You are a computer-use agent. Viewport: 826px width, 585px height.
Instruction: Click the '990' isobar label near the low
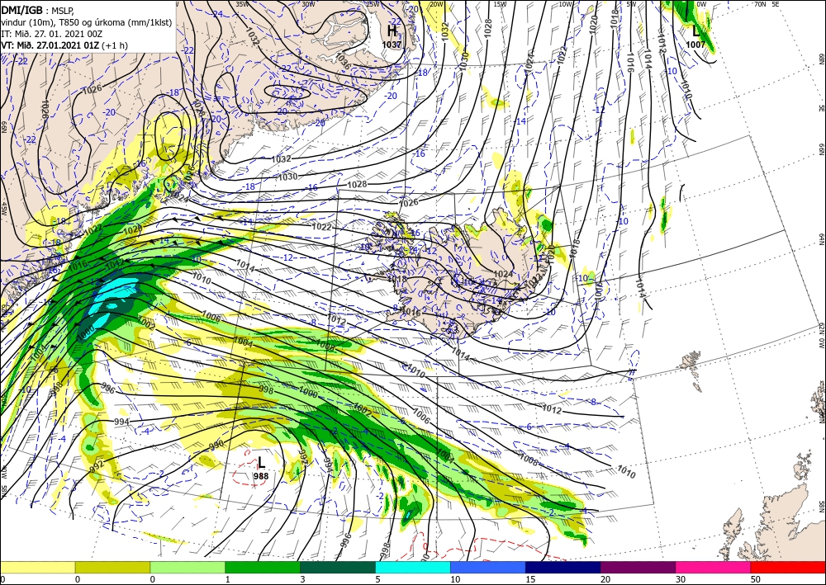(x=216, y=446)
